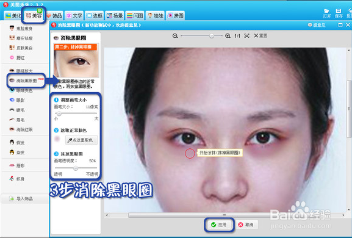Select the 纹身 tattoo tool

(x=18, y=179)
